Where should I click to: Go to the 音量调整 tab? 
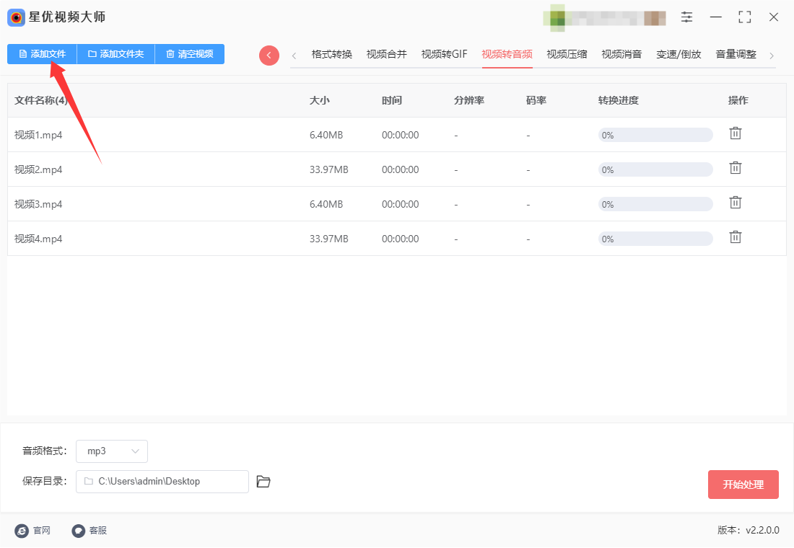(736, 54)
